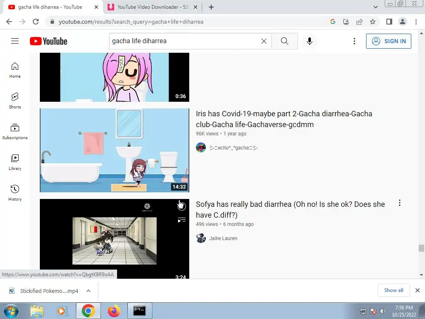The height and width of the screenshot is (319, 425).
Task: Open History in the sidebar
Action: (x=15, y=193)
